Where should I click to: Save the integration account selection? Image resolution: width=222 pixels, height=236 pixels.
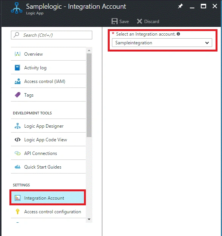click(x=120, y=21)
